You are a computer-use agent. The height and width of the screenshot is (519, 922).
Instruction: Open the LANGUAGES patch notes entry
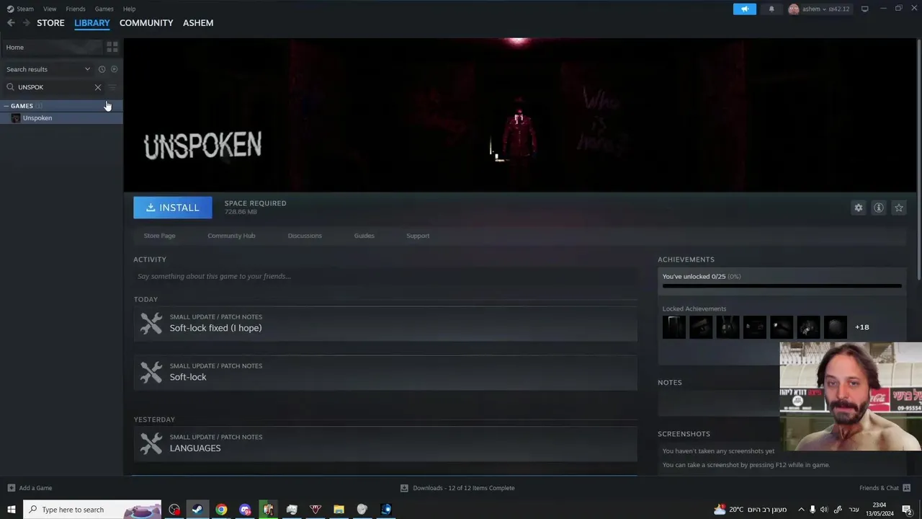pyautogui.click(x=385, y=443)
